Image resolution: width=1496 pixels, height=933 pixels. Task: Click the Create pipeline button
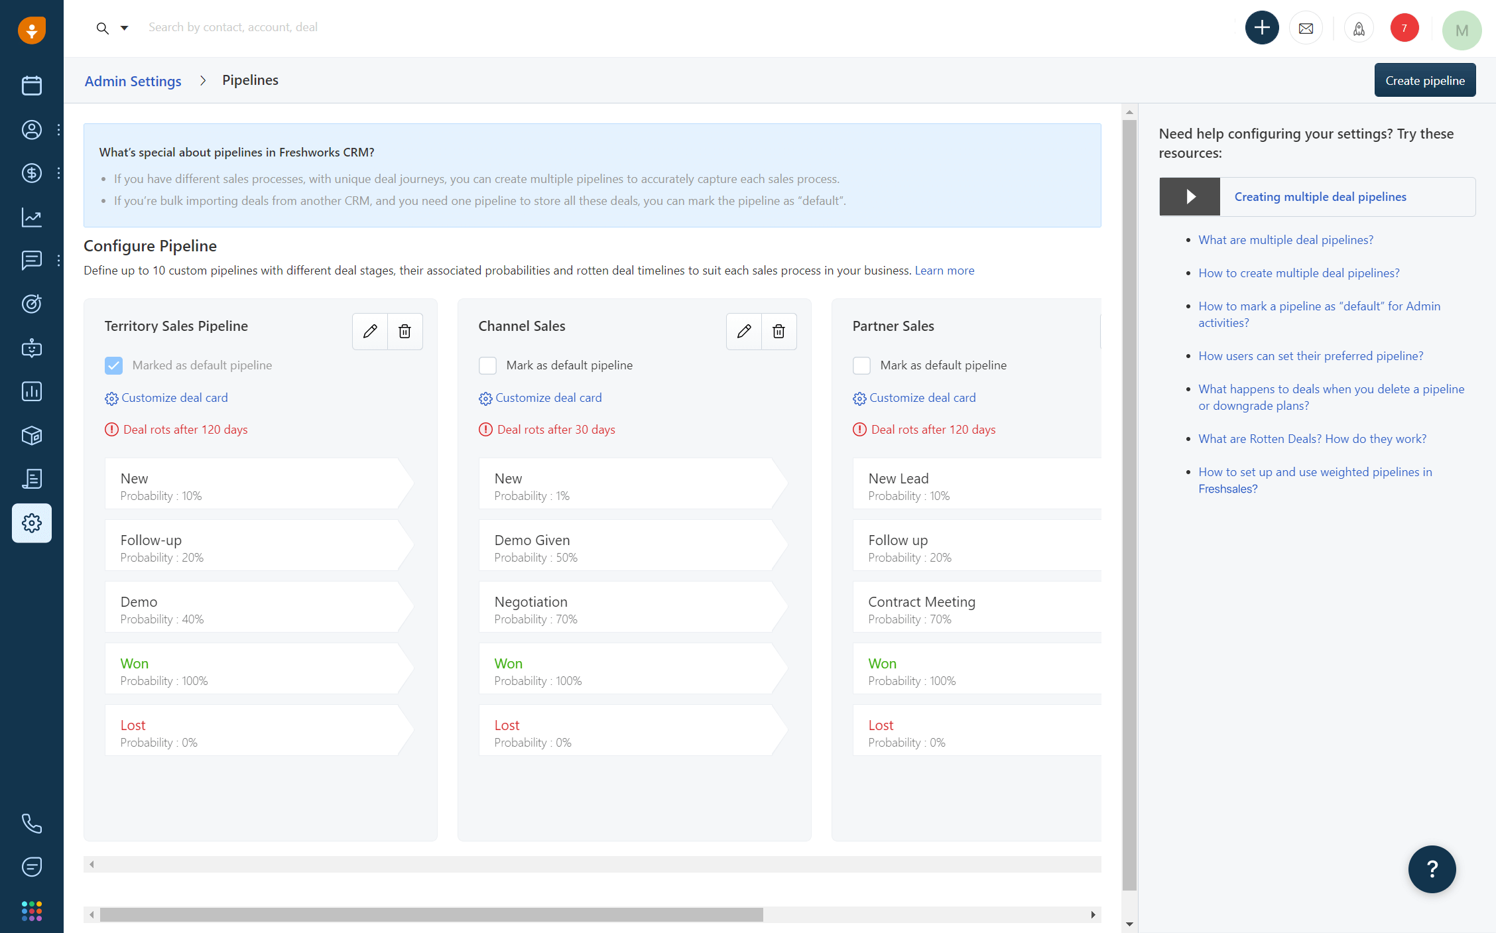click(x=1425, y=80)
